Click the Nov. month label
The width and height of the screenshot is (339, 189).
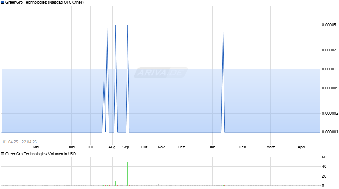[162, 147]
